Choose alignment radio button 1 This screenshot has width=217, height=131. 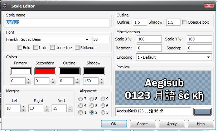(81, 112)
